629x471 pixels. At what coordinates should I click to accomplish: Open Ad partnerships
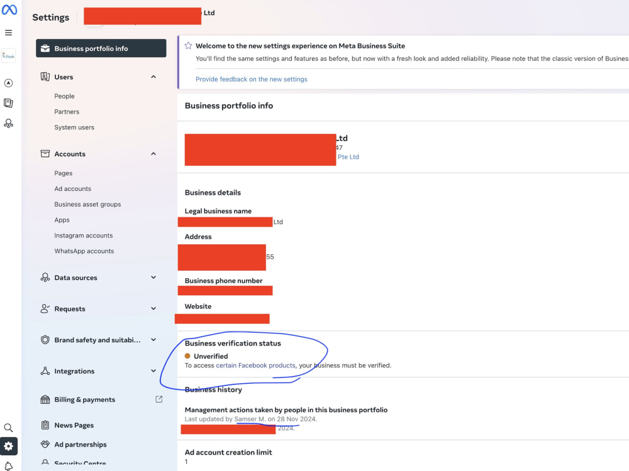(81, 445)
